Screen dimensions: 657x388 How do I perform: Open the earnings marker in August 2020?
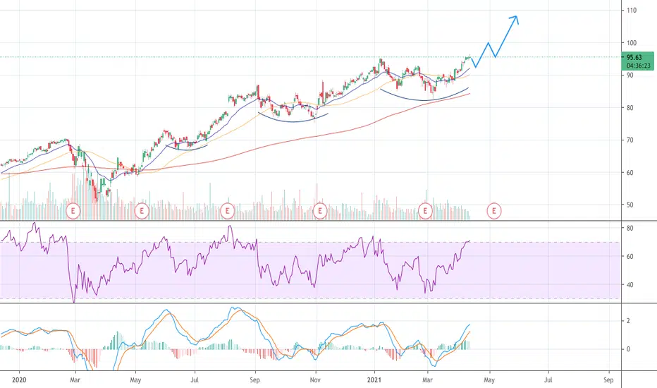coord(228,210)
